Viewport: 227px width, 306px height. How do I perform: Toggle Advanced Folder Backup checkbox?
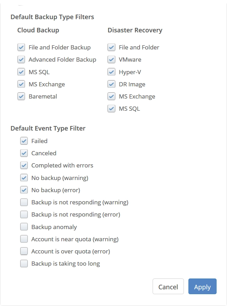coord(21,60)
